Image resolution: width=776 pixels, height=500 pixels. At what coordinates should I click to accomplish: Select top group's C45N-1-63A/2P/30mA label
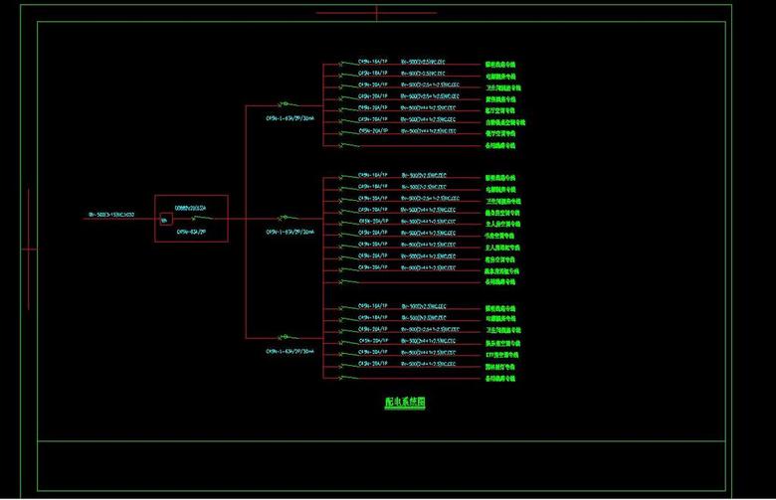pos(289,116)
